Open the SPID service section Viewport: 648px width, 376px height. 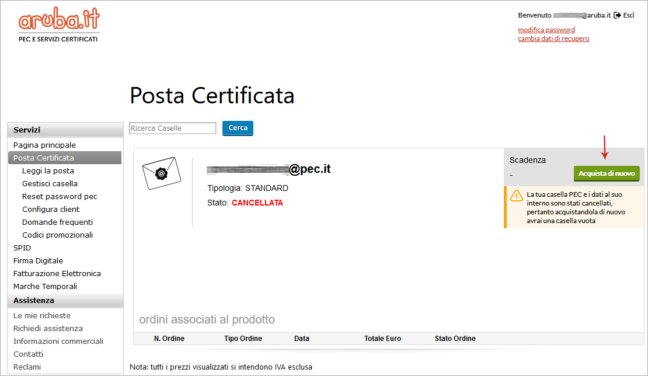[x=22, y=248]
